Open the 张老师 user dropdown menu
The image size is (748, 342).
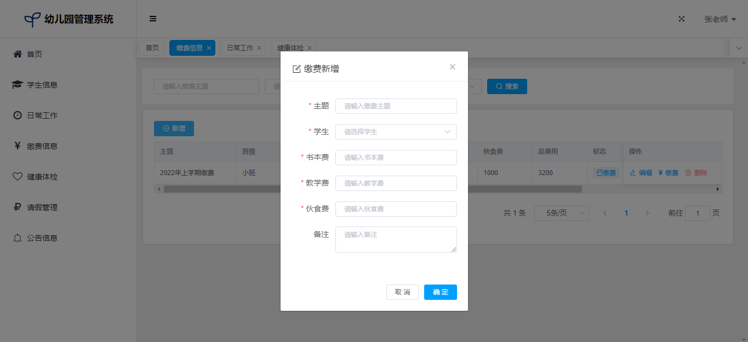tap(720, 19)
